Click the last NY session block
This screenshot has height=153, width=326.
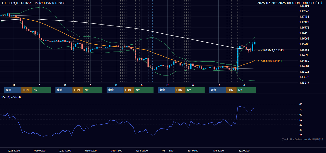click(x=246, y=90)
